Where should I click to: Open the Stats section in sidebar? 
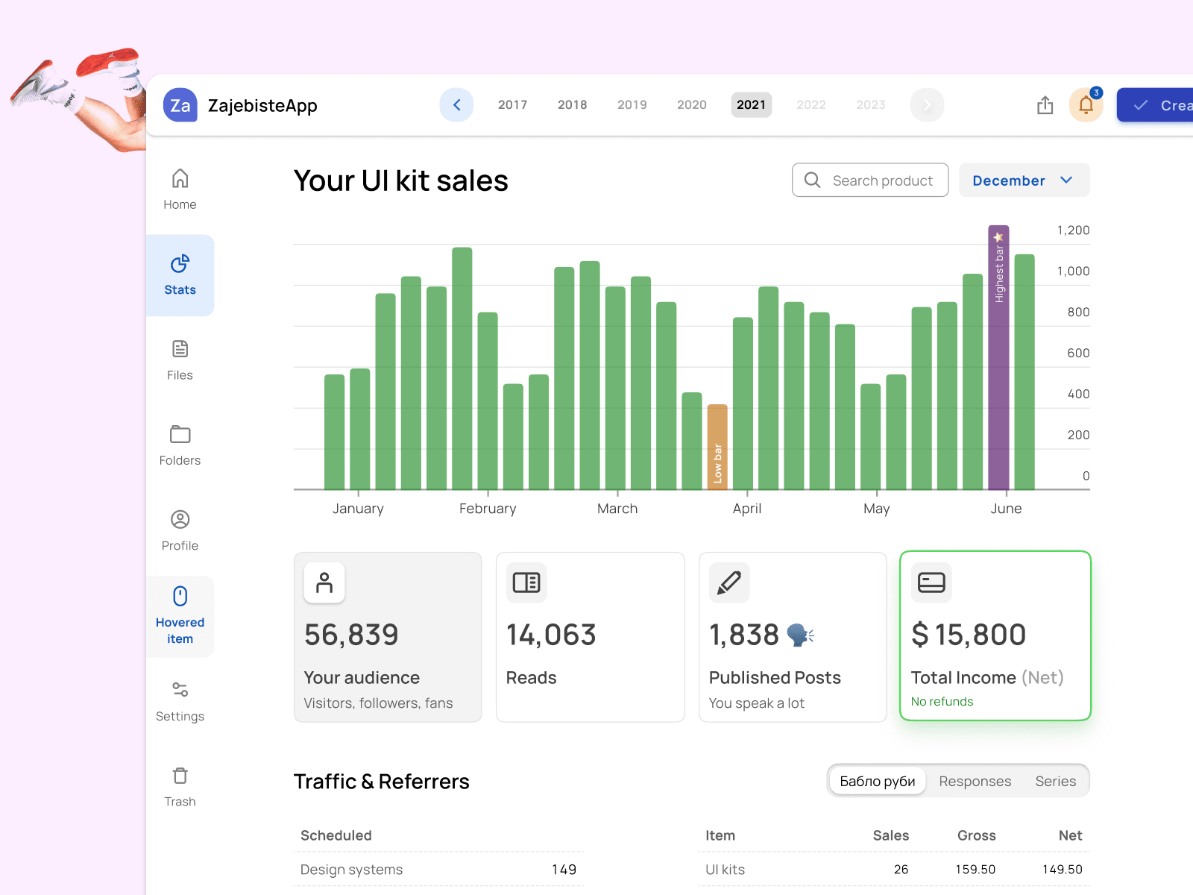coord(180,275)
